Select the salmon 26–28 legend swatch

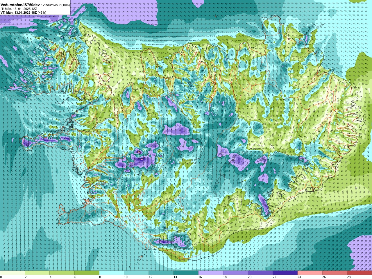coord(335,273)
